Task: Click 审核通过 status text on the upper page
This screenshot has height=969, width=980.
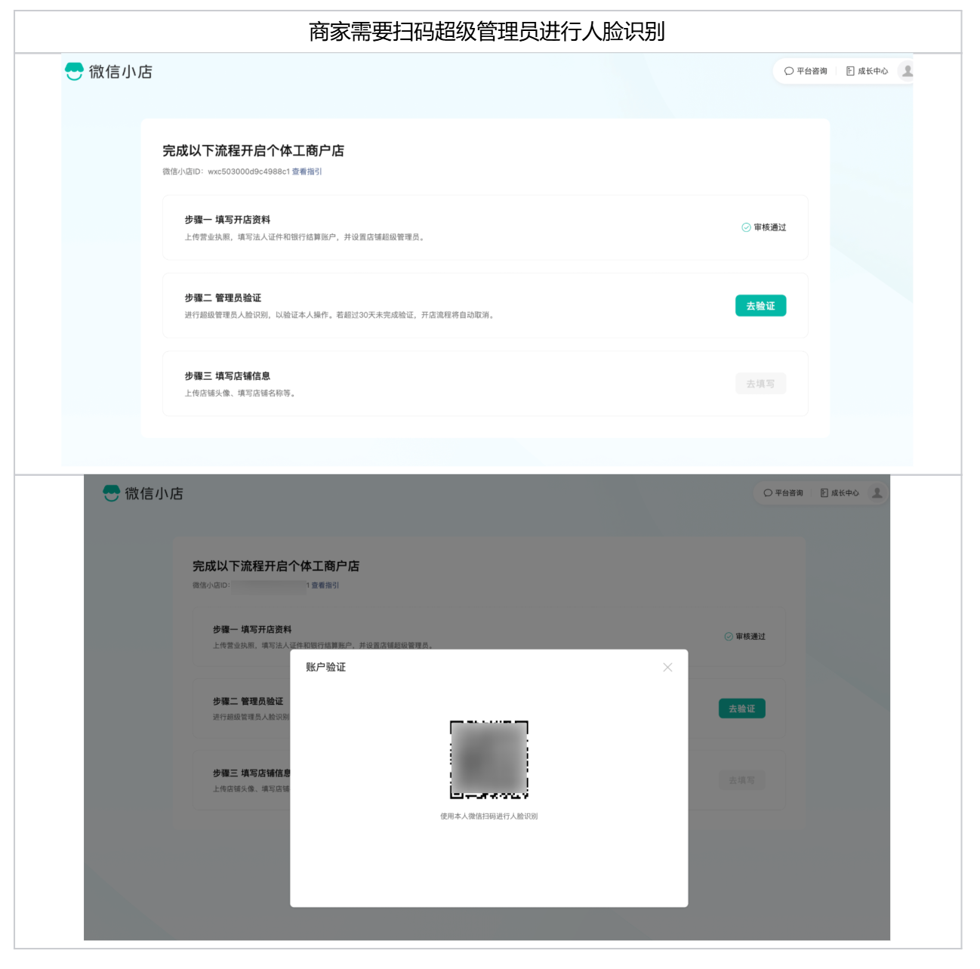Action: (770, 227)
